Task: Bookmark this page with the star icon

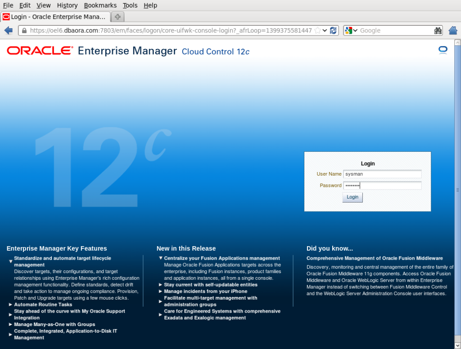Action: coord(317,31)
